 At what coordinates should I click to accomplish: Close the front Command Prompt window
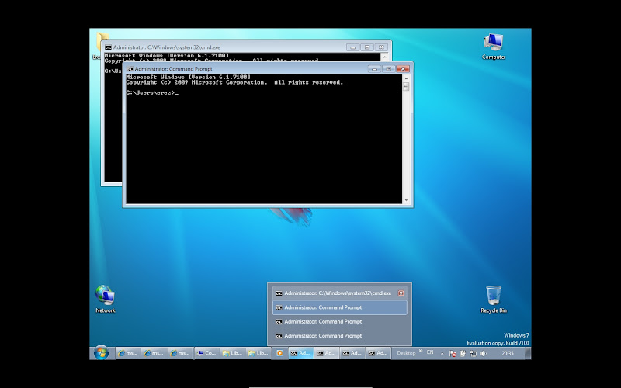point(403,69)
